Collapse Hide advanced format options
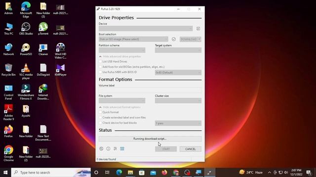Screen dimensions: 316x177 tap(119, 107)
